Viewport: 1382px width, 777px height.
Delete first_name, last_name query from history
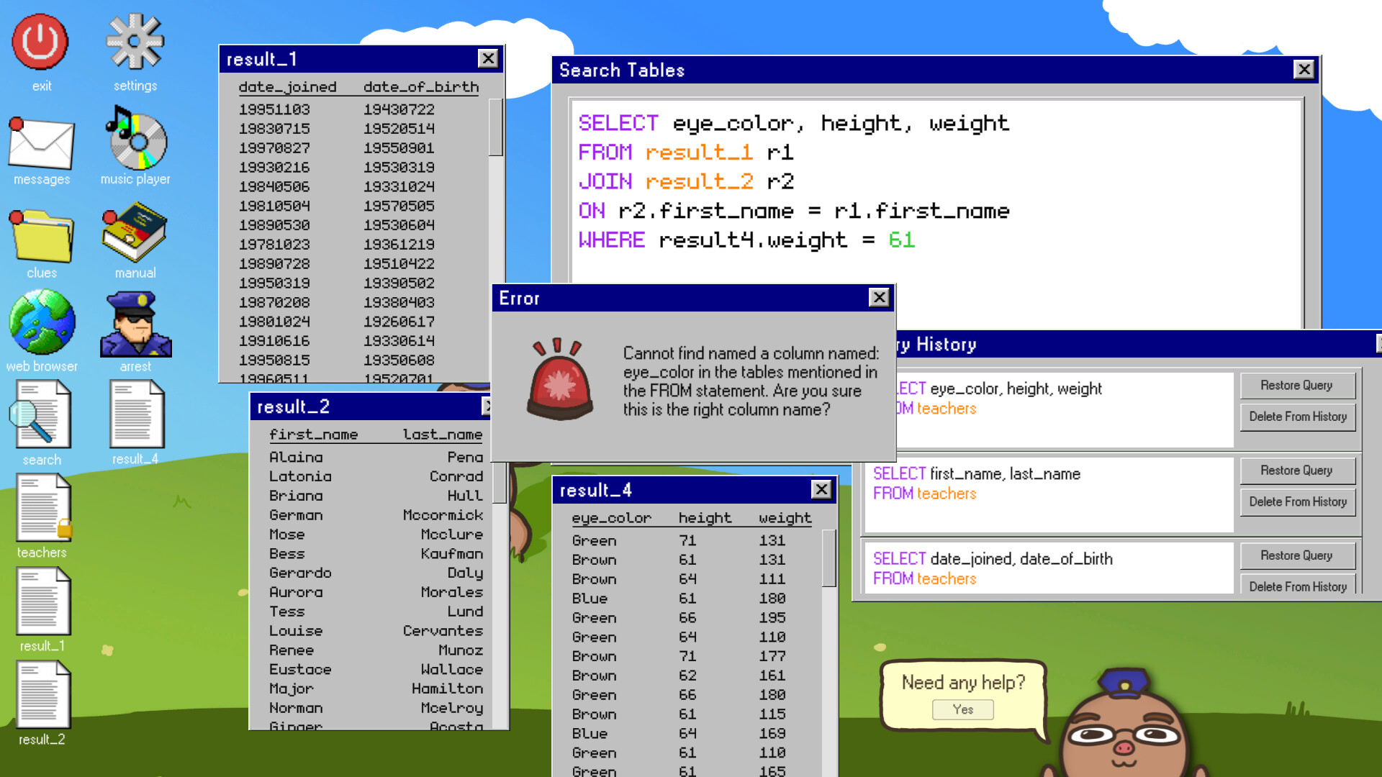pyautogui.click(x=1297, y=502)
